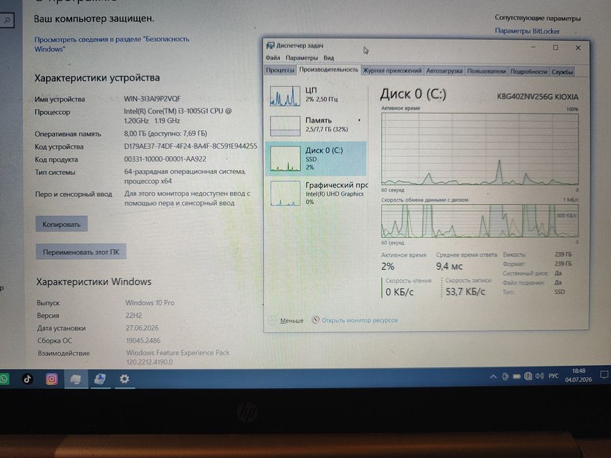Click the Меньше collapse arrow icon
The height and width of the screenshot is (458, 611).
click(272, 321)
